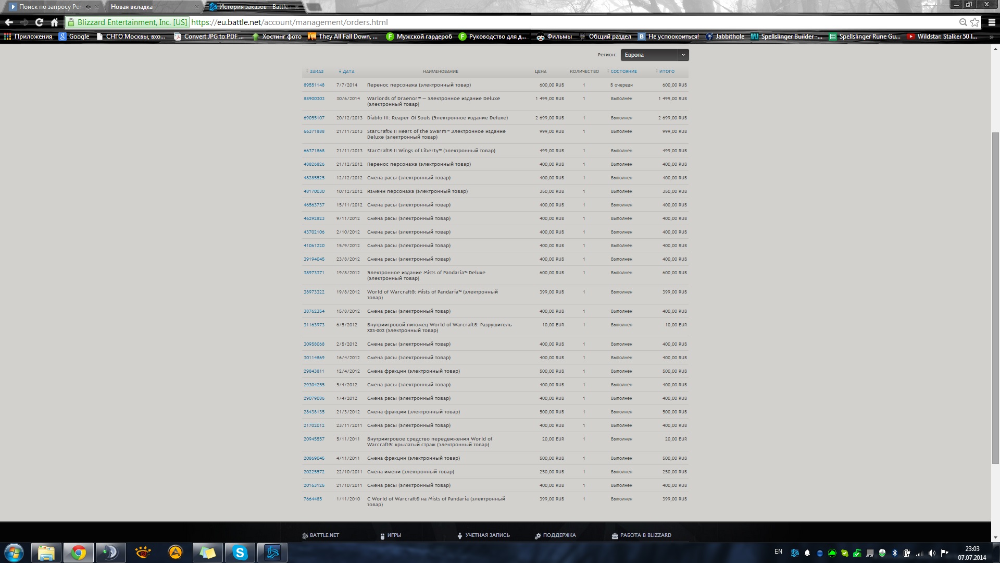Open Windows Explorer from taskbar
This screenshot has height=563, width=1000.
point(46,553)
